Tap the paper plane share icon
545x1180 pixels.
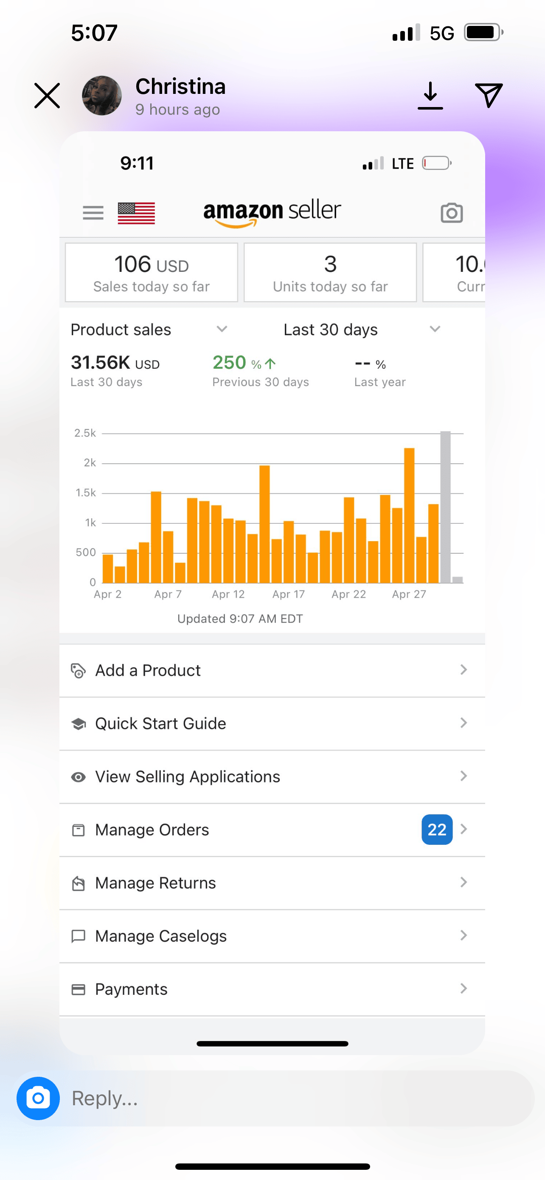click(x=488, y=95)
